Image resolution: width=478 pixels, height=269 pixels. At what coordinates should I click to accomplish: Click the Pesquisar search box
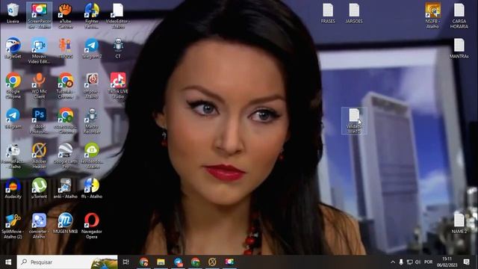(x=67, y=262)
